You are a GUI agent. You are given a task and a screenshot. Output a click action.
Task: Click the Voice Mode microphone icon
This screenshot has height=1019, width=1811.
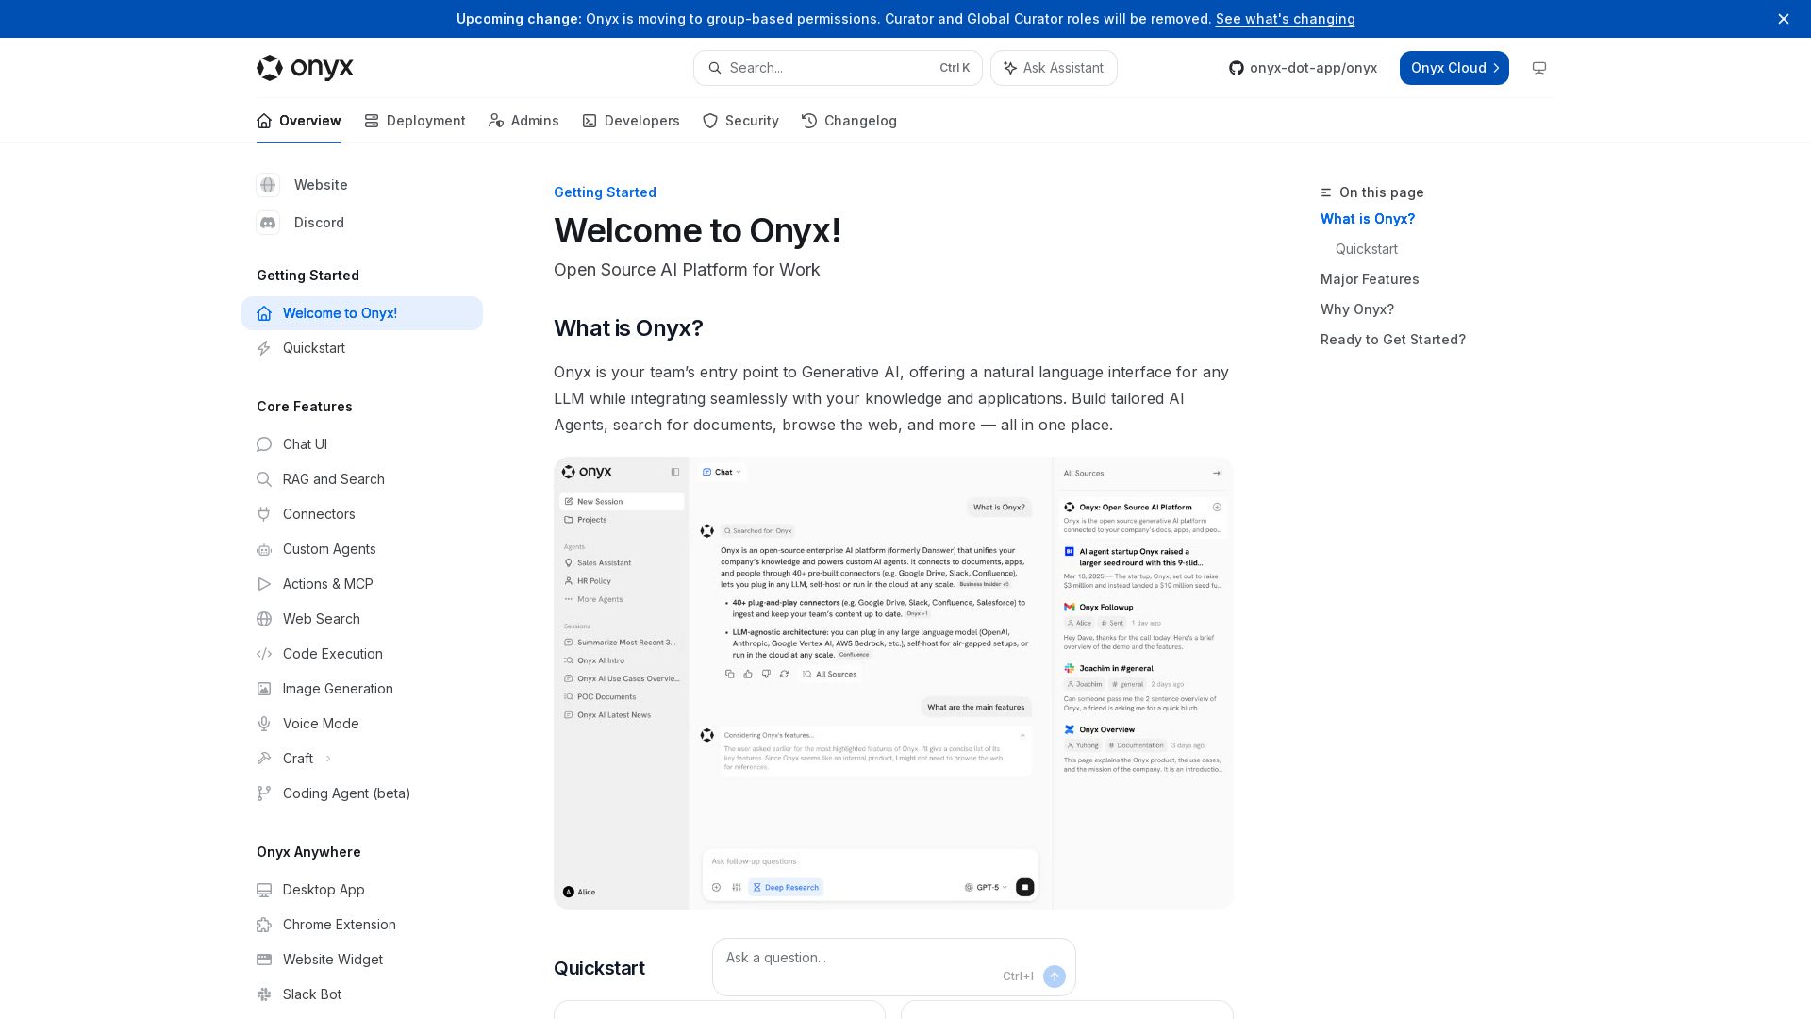(264, 724)
